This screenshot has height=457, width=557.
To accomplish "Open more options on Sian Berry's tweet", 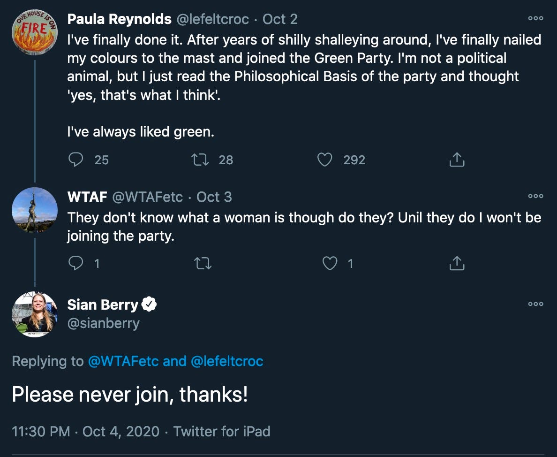I will coord(535,304).
